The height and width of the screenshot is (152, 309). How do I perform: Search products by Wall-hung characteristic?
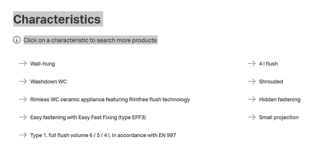[x=42, y=64]
